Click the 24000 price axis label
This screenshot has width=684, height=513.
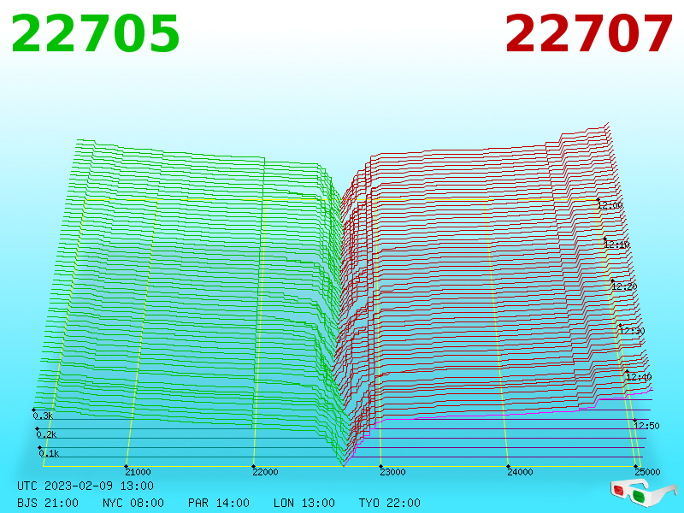pos(520,472)
